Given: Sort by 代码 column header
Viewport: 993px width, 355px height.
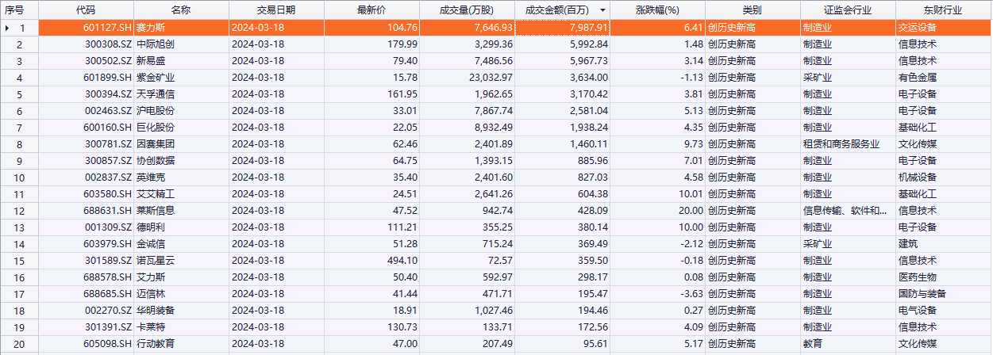Looking at the screenshot, I should click(85, 10).
